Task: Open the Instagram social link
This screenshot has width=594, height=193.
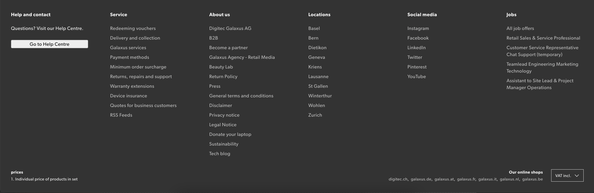Action: (x=418, y=28)
